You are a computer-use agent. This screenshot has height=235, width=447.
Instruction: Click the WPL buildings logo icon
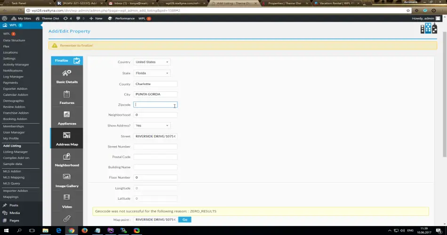(428, 29)
